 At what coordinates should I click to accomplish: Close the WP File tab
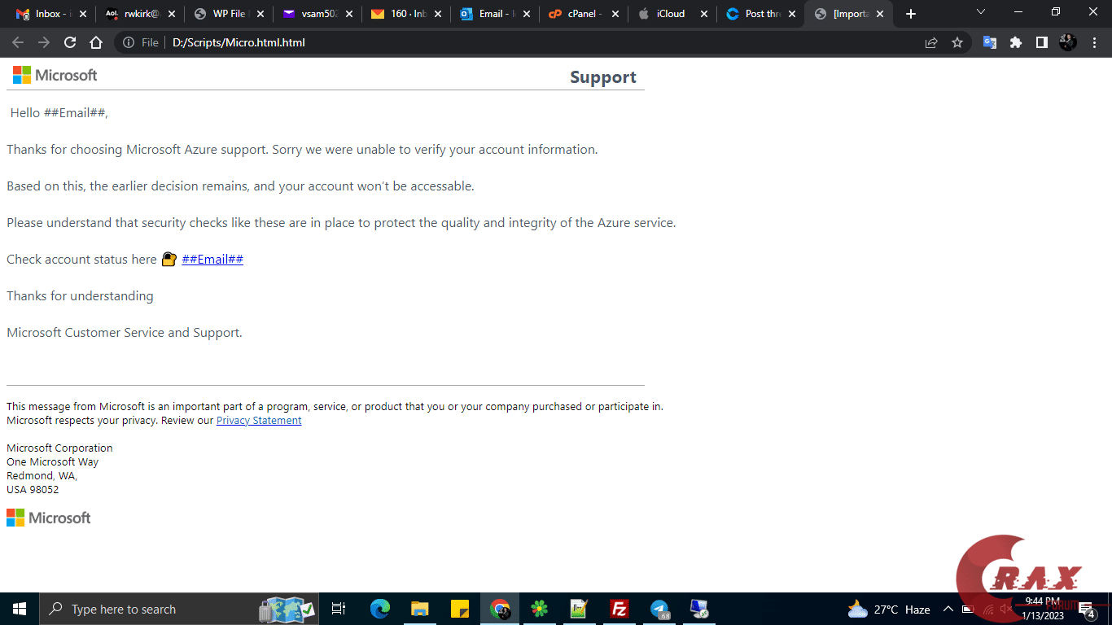coord(260,14)
